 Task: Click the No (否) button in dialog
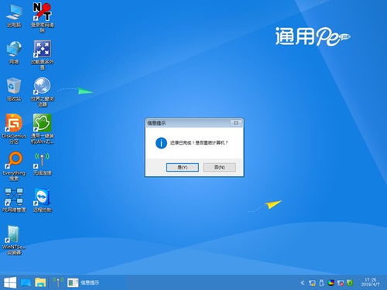[x=220, y=167]
